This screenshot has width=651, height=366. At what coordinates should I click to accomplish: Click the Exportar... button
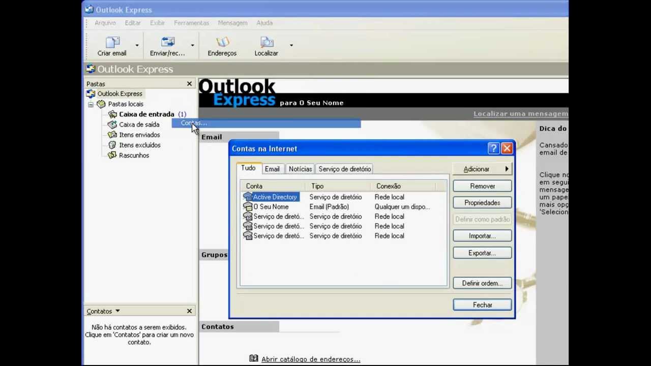point(482,253)
